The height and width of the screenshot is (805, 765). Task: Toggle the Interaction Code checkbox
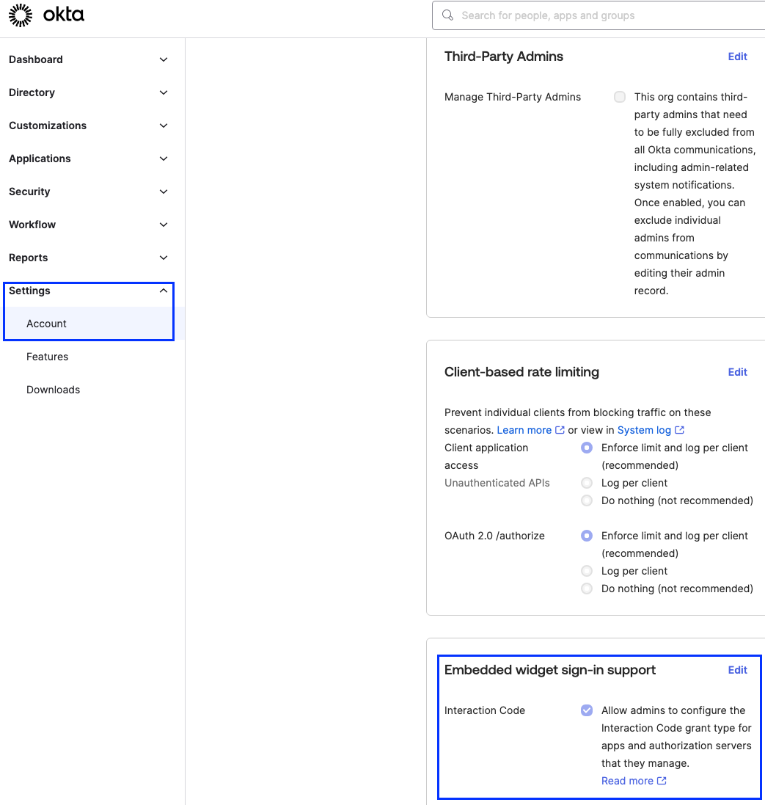point(587,710)
